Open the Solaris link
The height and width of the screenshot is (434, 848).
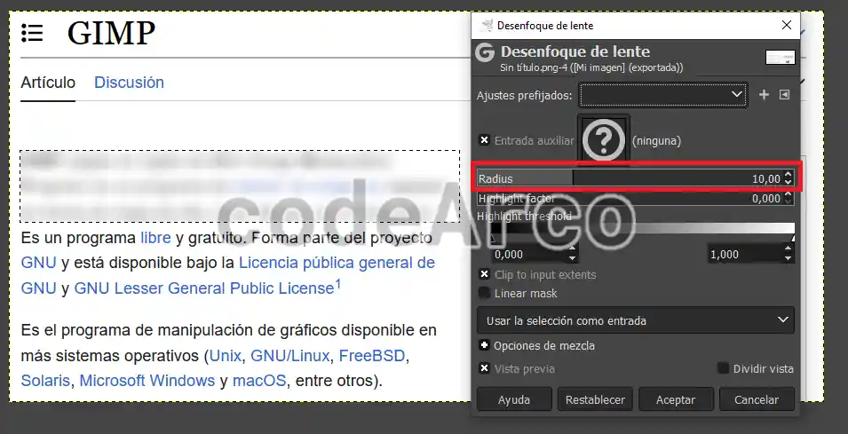[x=45, y=381]
